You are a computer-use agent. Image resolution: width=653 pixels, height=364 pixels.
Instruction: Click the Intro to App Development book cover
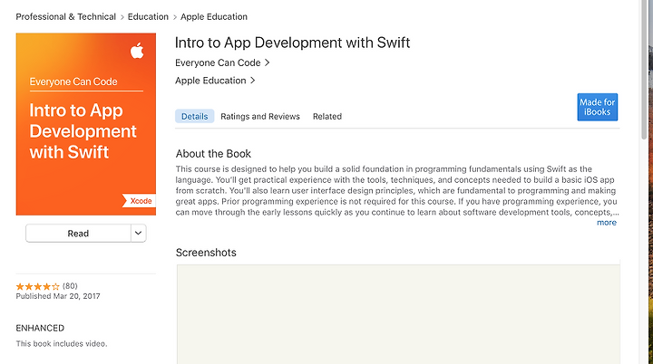click(86, 124)
